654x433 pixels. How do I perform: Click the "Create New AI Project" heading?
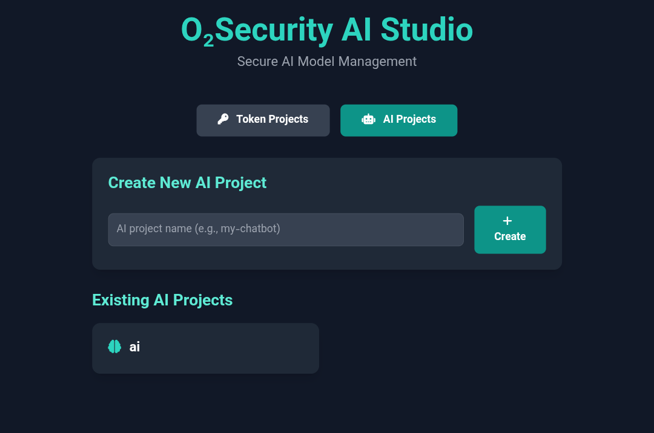coord(187,183)
